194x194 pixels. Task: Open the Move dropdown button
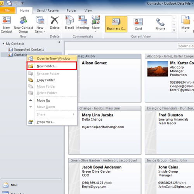tap(185, 24)
